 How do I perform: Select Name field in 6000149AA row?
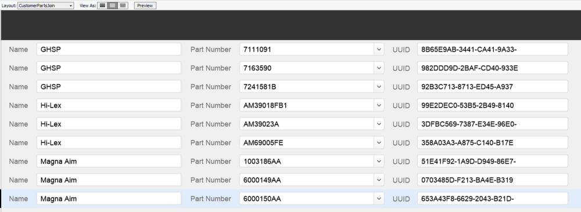[109, 179]
